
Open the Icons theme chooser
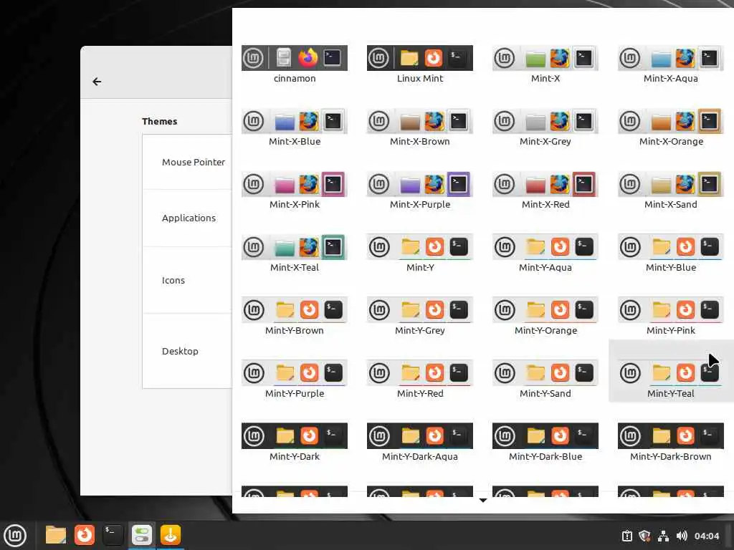coord(187,280)
